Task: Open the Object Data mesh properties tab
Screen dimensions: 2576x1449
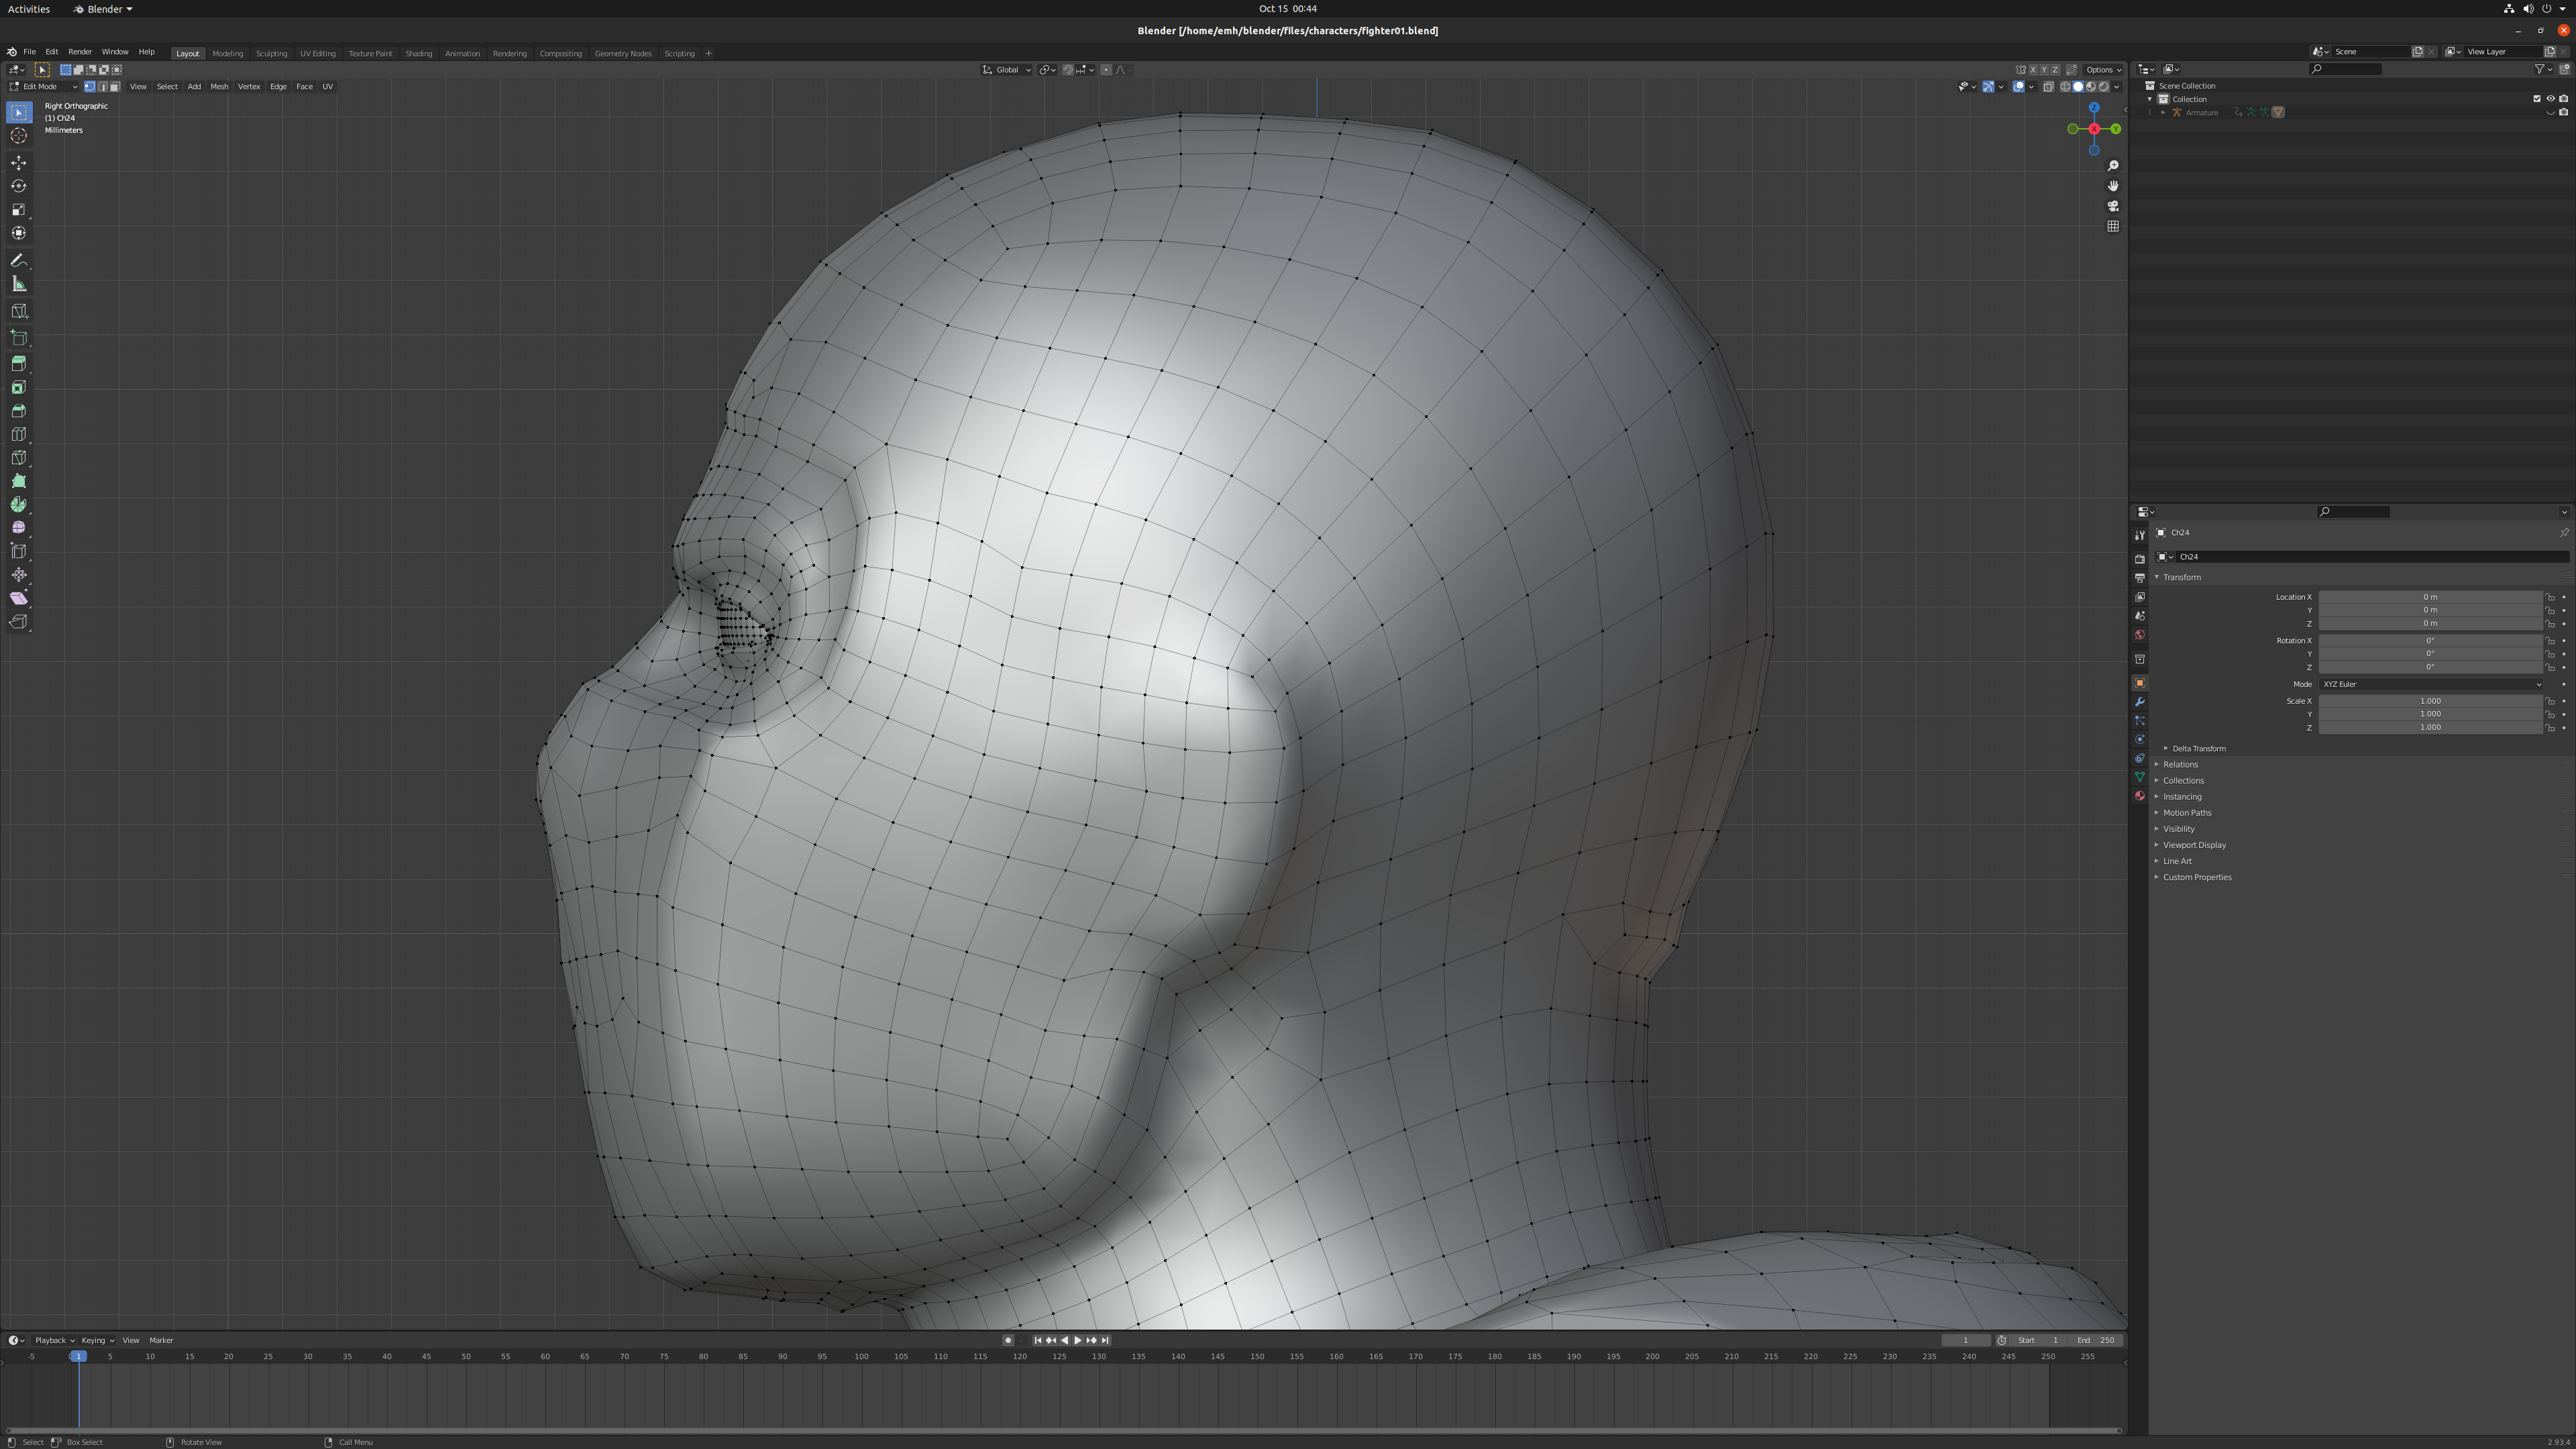Action: tap(2139, 777)
